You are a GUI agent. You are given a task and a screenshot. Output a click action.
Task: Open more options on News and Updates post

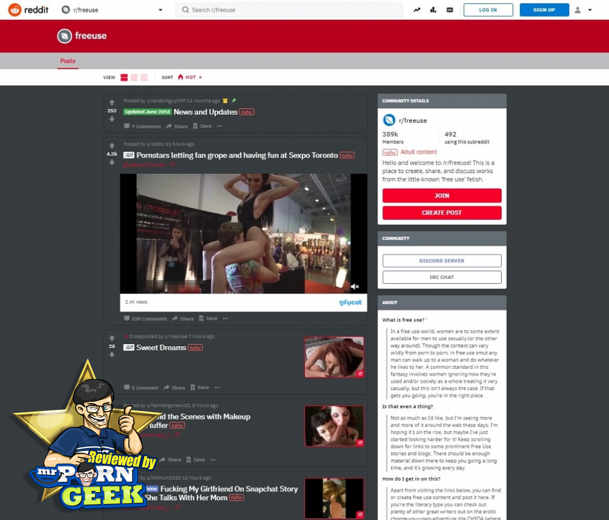[x=219, y=126]
